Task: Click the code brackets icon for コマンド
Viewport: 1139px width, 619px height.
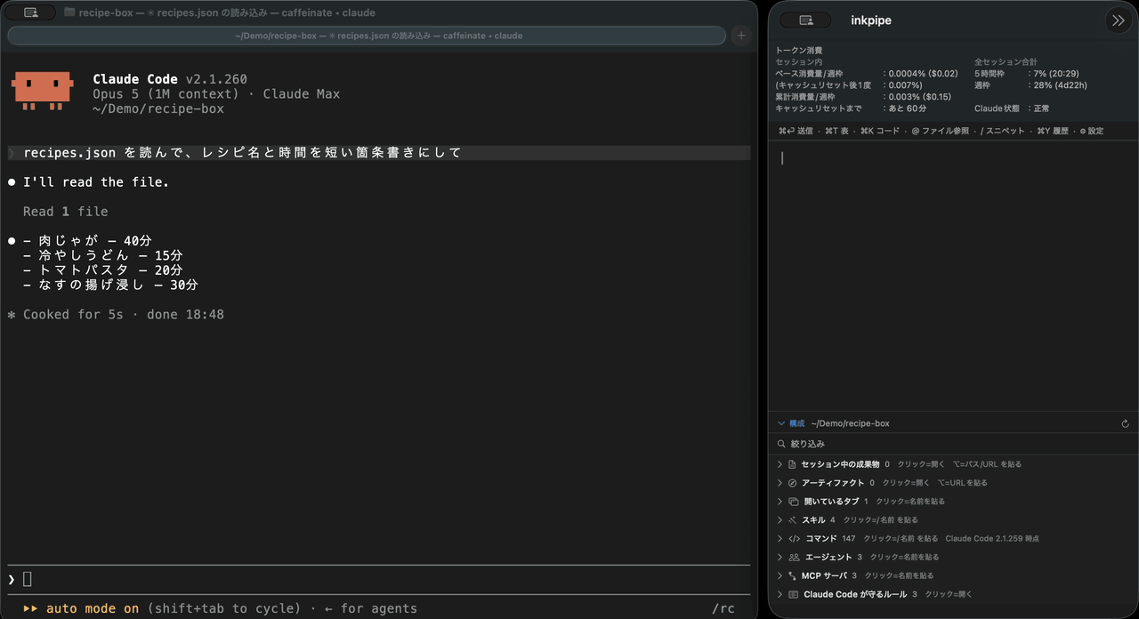Action: [794, 539]
